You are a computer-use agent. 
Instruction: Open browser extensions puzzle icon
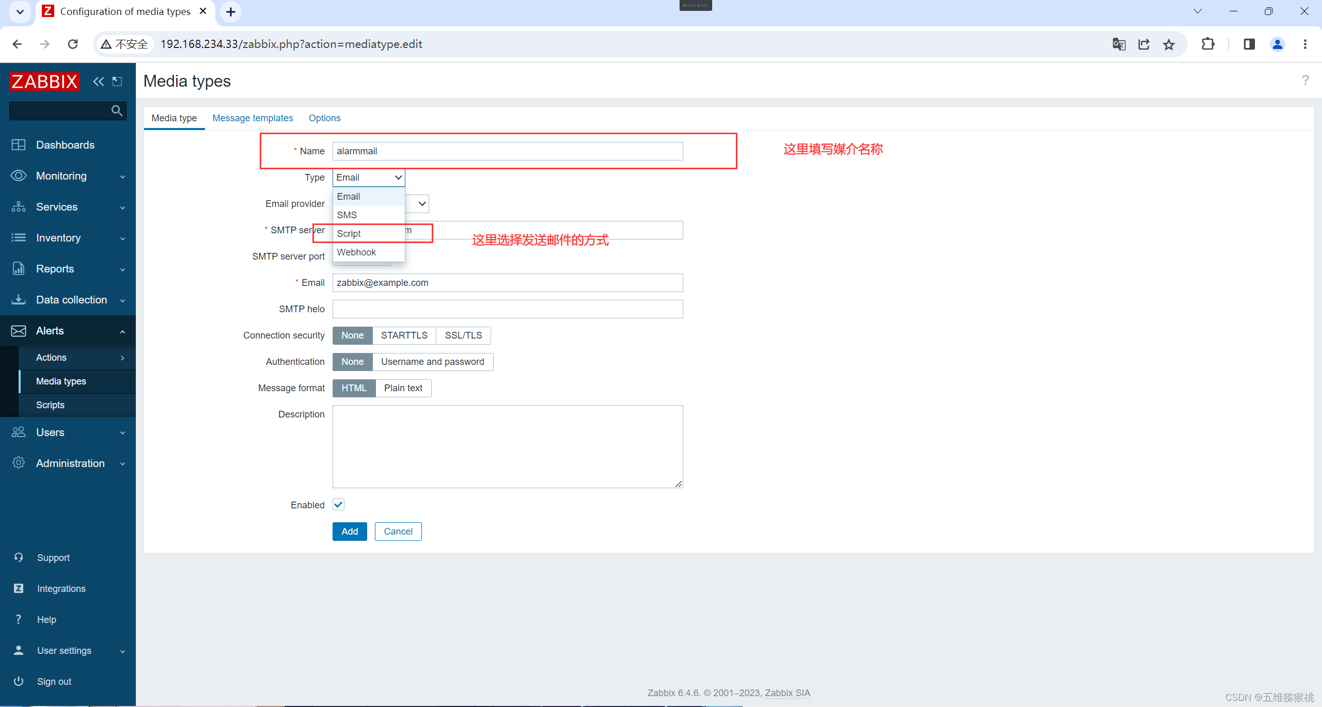1208,44
